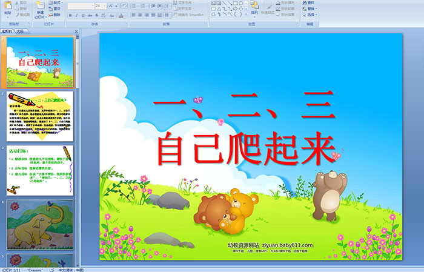The width and height of the screenshot is (424, 272).
Task: Toggle Align Text Right
Action: pyautogui.click(x=147, y=15)
